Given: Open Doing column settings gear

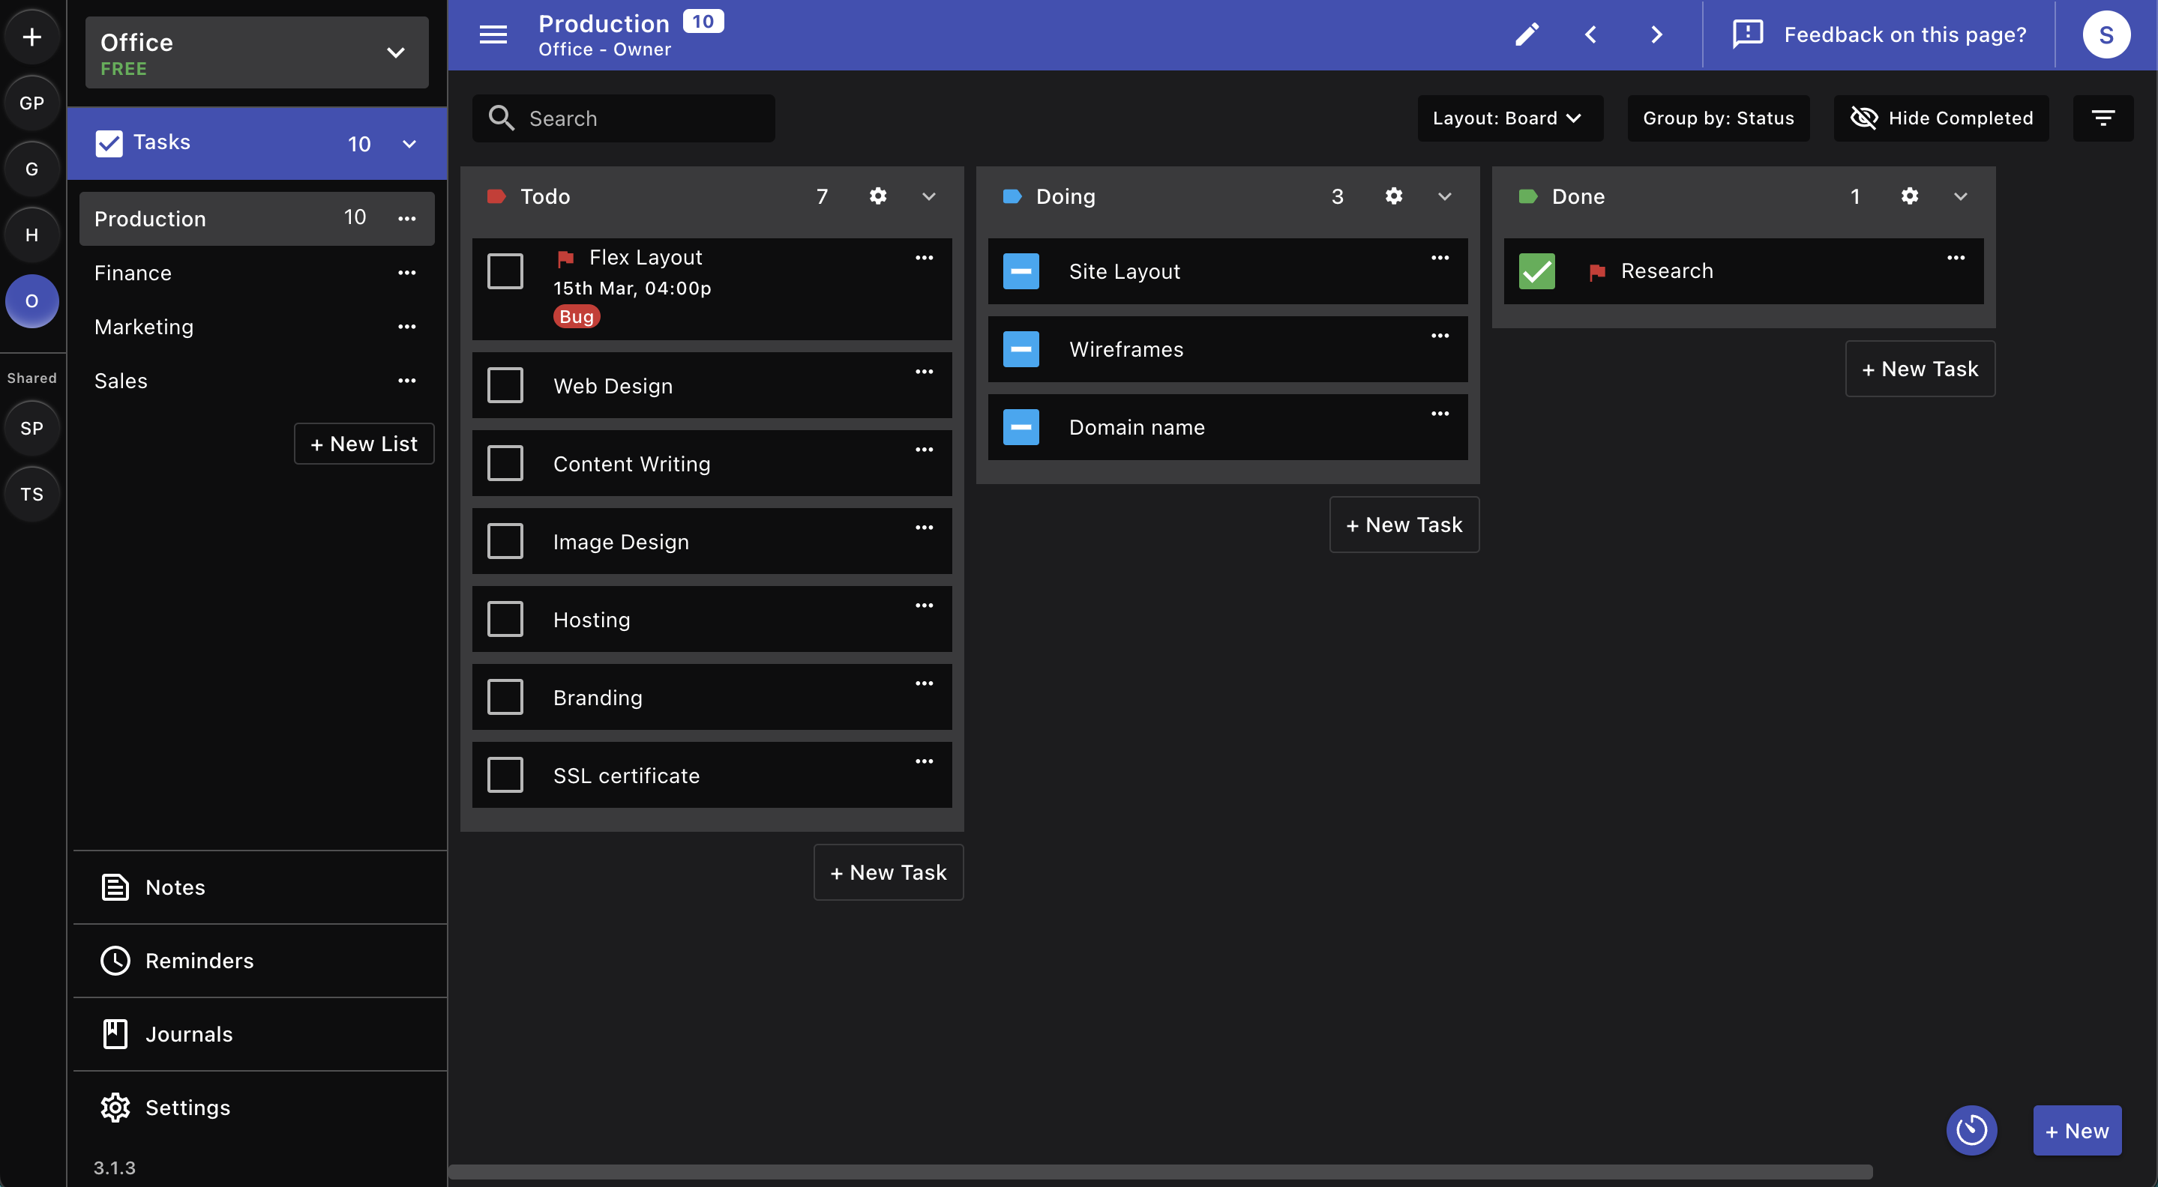Looking at the screenshot, I should pyautogui.click(x=1394, y=196).
